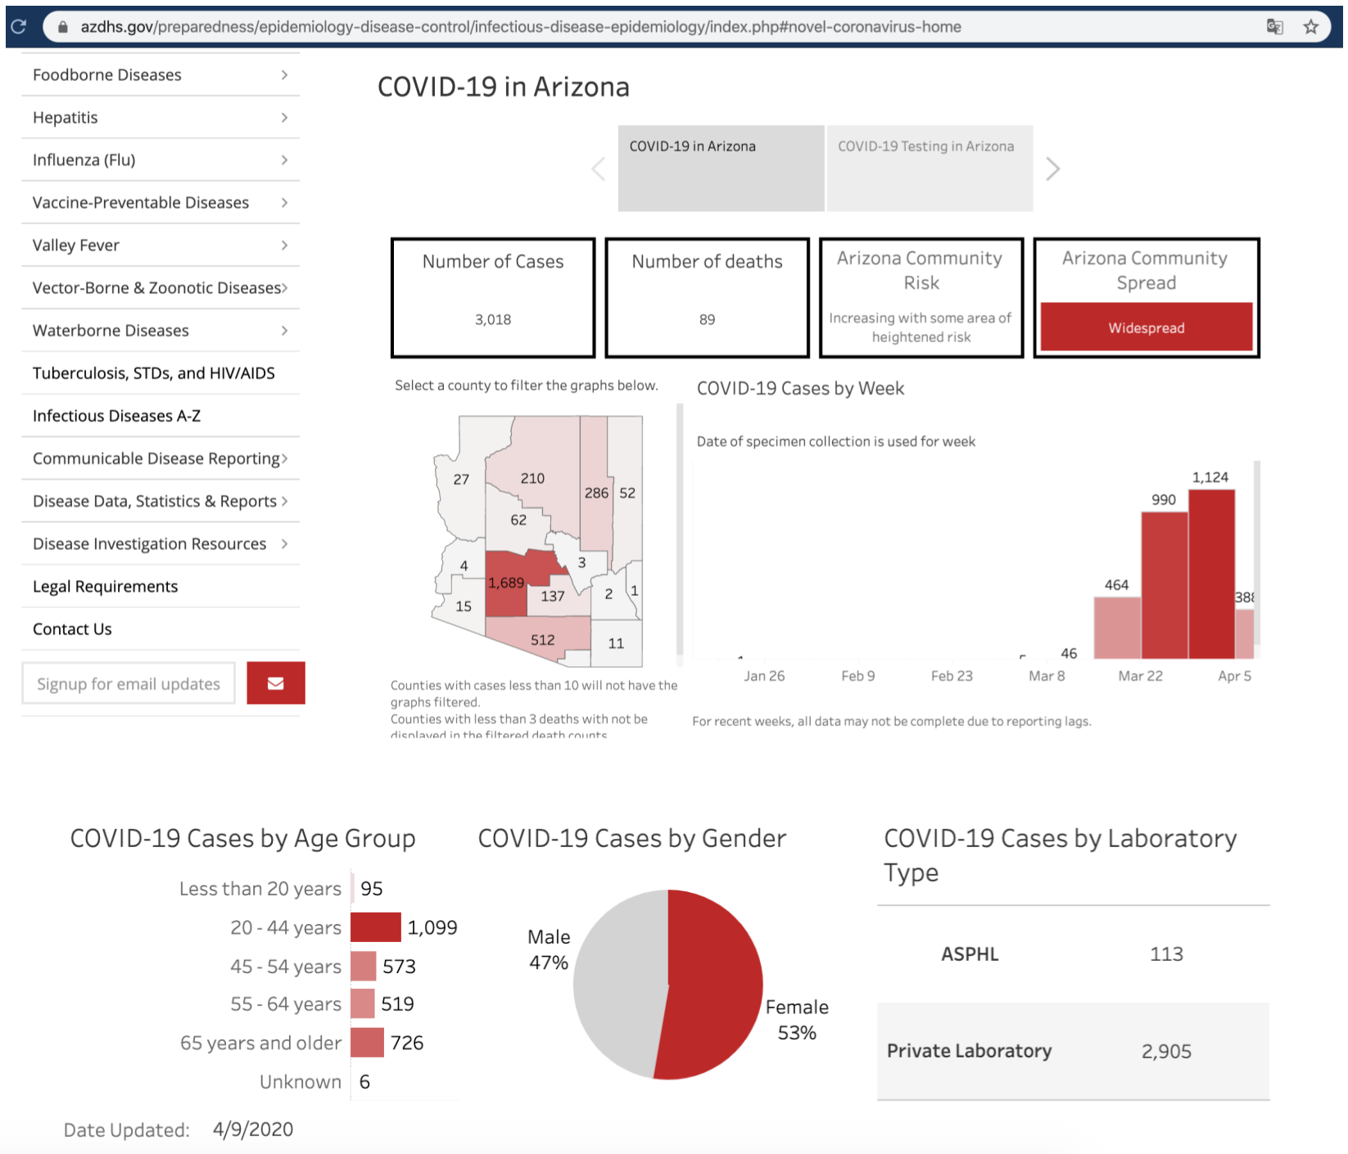Bookmark page with the star icon

1311,27
